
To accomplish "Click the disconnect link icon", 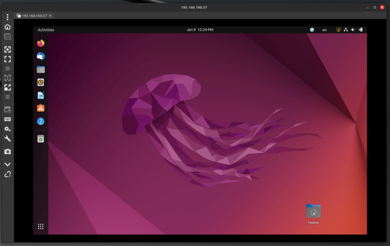I will (x=7, y=174).
